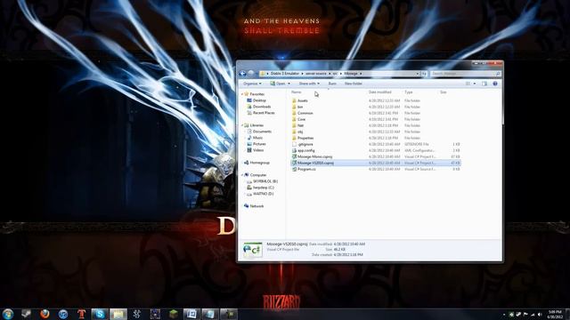
Task: Launch Firefox from the taskbar
Action: click(x=45, y=314)
